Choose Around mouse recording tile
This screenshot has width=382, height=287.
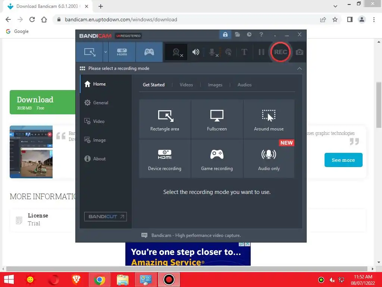tap(269, 119)
